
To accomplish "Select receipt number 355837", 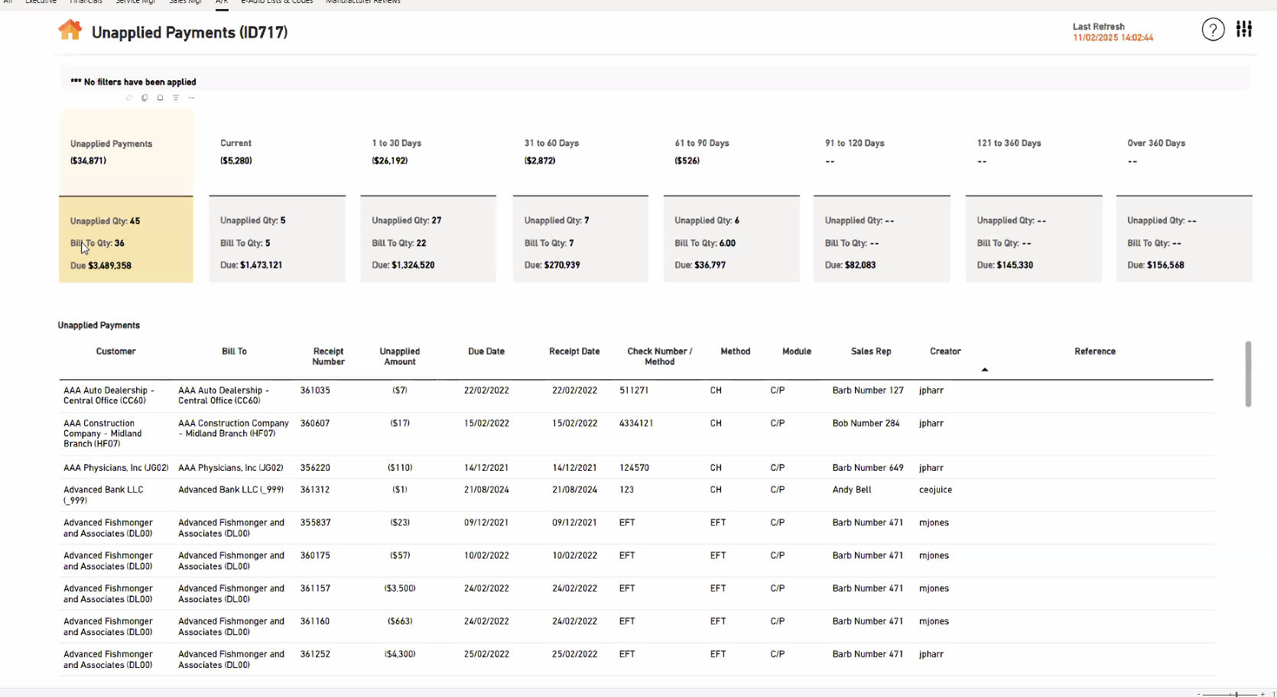I will click(x=315, y=523).
